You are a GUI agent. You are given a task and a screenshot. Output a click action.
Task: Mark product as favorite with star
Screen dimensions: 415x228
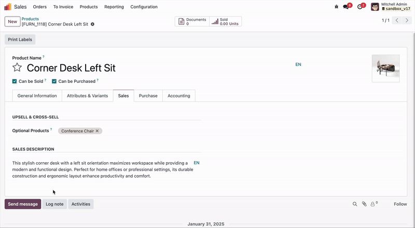(x=17, y=68)
